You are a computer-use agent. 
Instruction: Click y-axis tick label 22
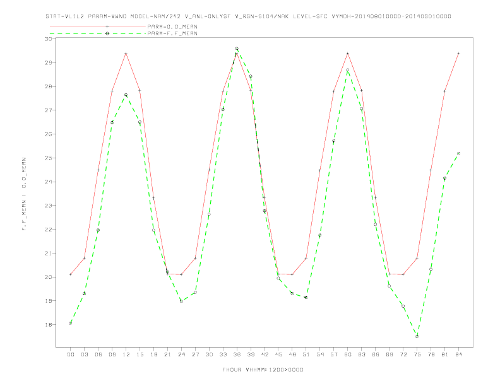[x=48, y=230]
